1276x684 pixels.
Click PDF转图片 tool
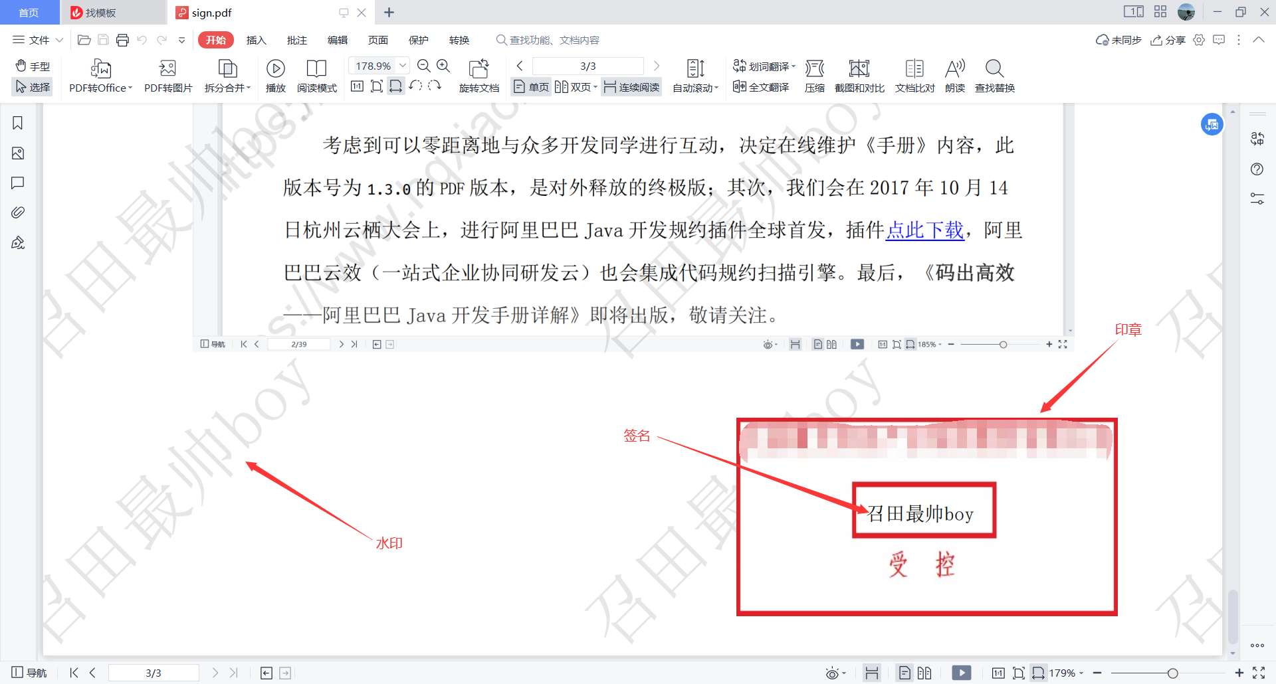click(168, 76)
